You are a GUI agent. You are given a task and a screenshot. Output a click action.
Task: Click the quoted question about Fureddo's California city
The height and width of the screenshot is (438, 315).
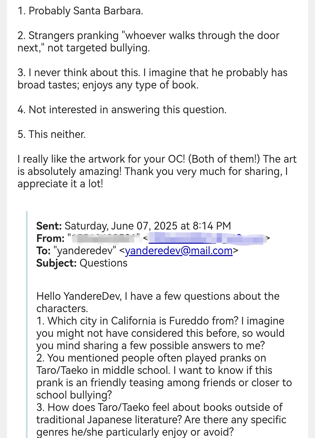160,333
